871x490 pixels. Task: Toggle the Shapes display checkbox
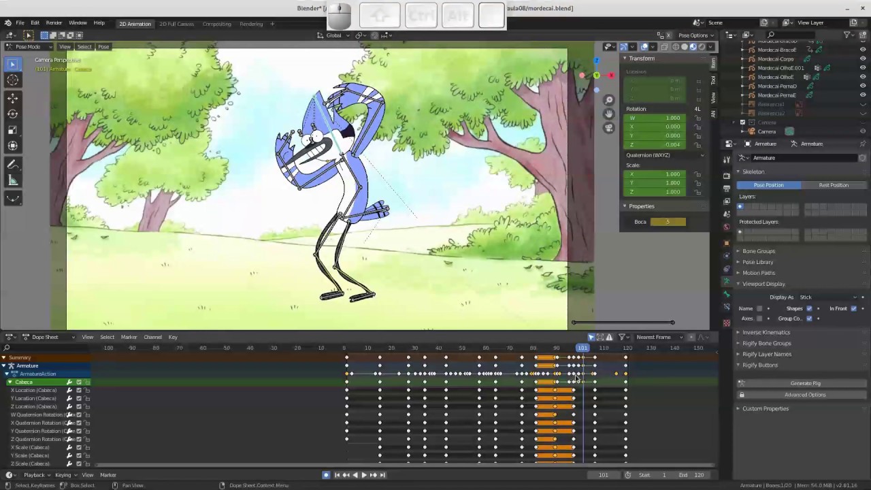point(809,308)
